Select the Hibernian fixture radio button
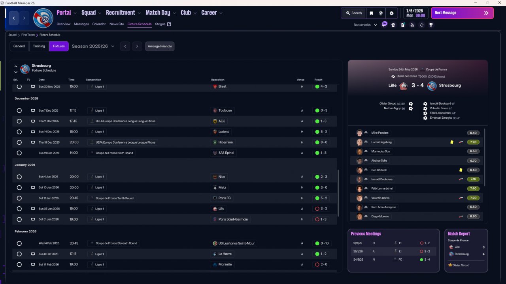Screen dimensions: 506x284 pos(19,142)
